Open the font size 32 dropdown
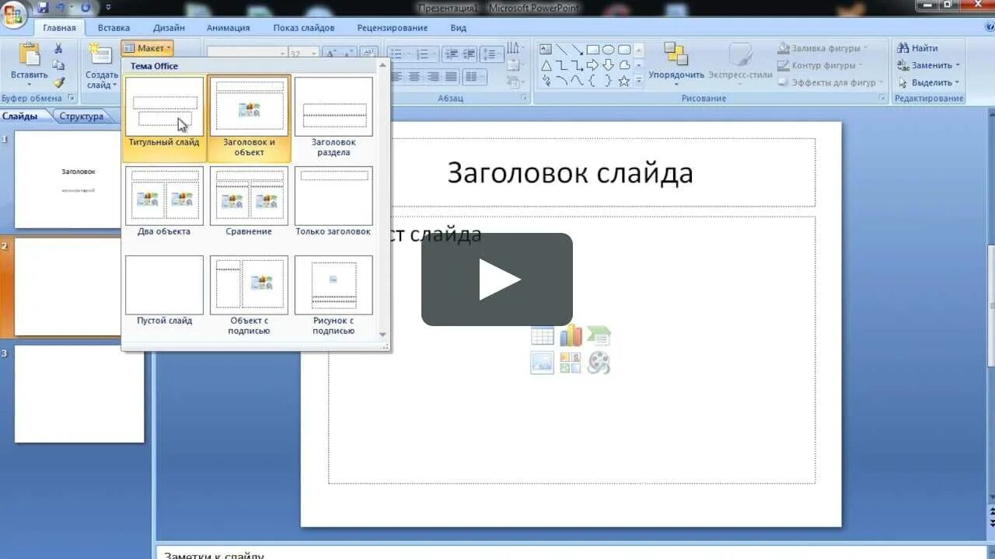This screenshot has width=995, height=559. click(x=314, y=54)
